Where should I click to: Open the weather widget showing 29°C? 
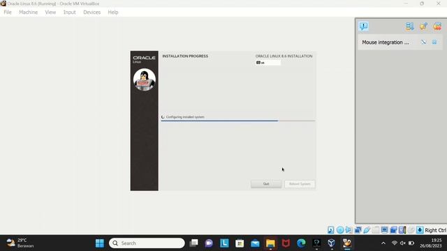(x=20, y=243)
